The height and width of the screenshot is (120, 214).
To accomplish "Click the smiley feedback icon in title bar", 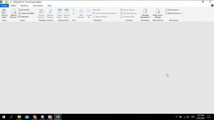I will pyautogui.click(x=6, y=2).
